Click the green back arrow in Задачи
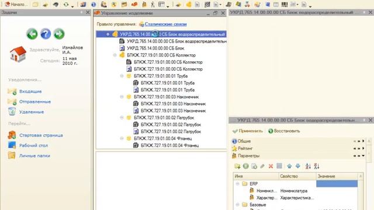This screenshot has width=374, height=210. click(32, 34)
